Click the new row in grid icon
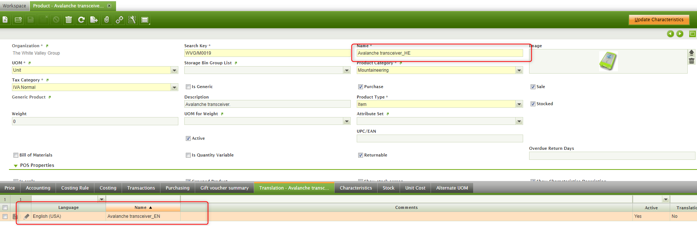 coord(18,20)
